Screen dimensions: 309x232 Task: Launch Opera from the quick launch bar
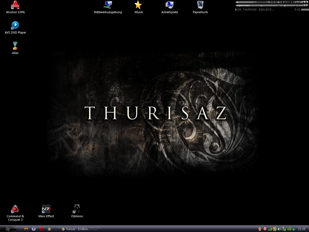point(42,229)
